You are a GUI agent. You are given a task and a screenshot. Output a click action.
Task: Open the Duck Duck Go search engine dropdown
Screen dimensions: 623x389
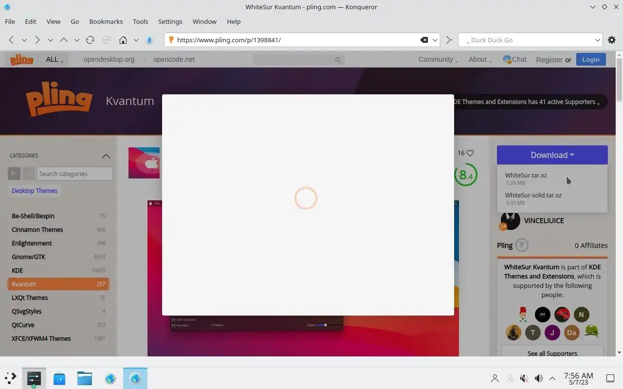tap(598, 40)
